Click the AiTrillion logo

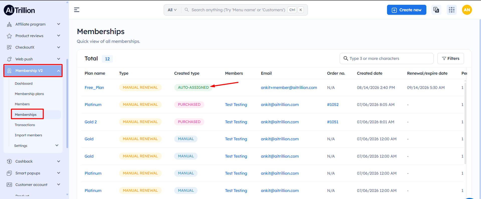[x=19, y=10]
